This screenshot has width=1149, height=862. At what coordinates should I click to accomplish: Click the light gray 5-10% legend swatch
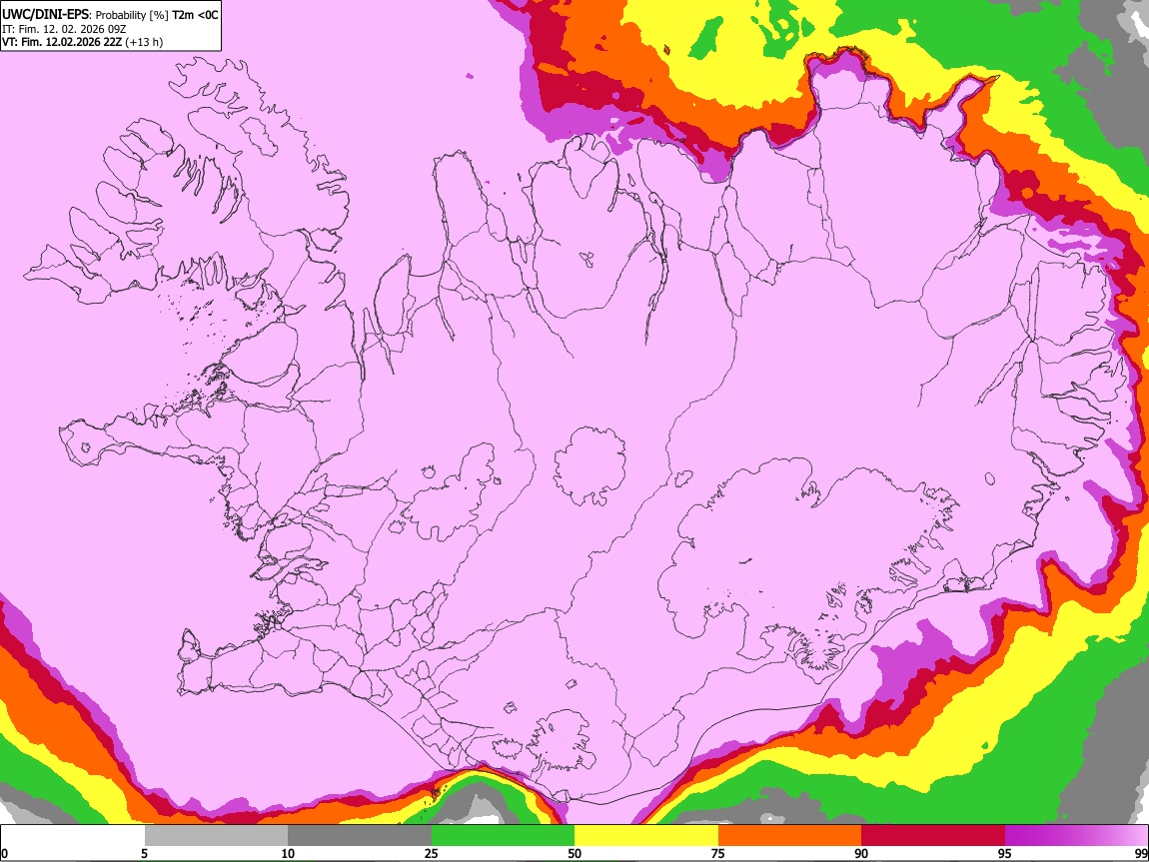tap(216, 836)
